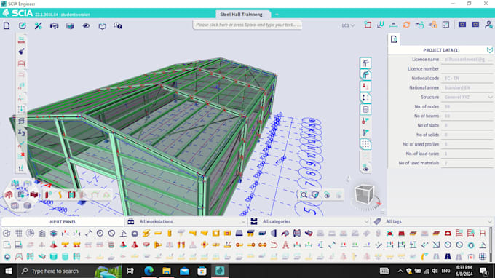Add a new project tab with plus
This screenshot has height=278, width=495.
coord(277,15)
